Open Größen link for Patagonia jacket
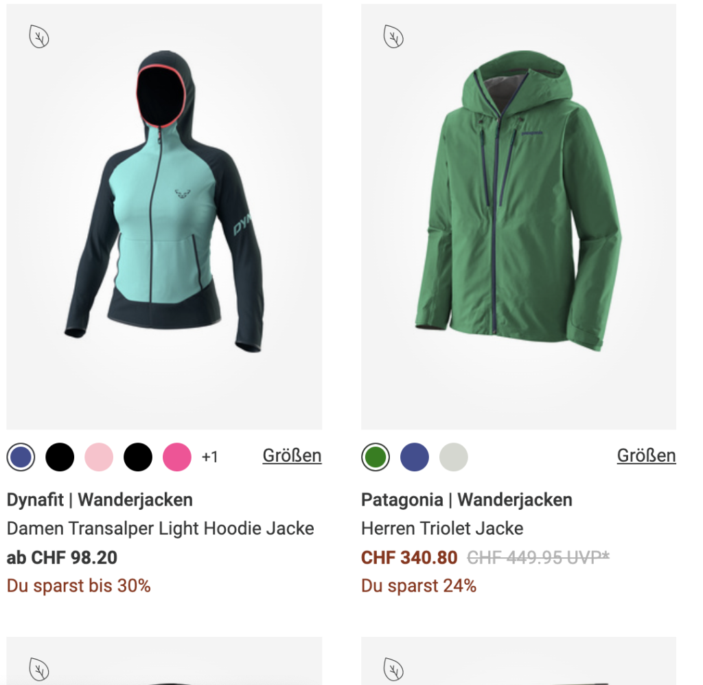 [646, 456]
